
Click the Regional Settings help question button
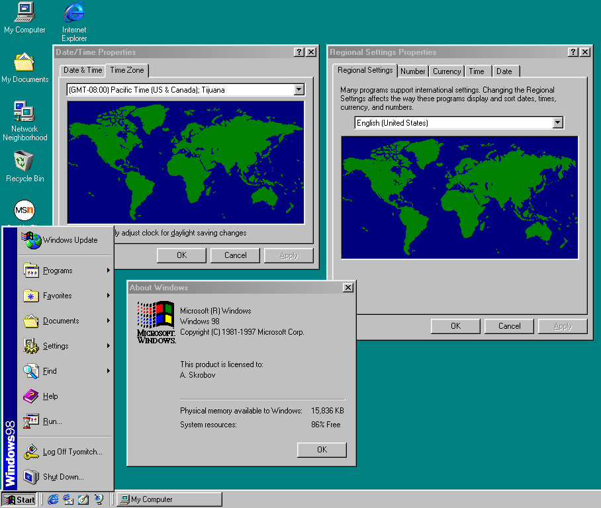click(x=573, y=52)
